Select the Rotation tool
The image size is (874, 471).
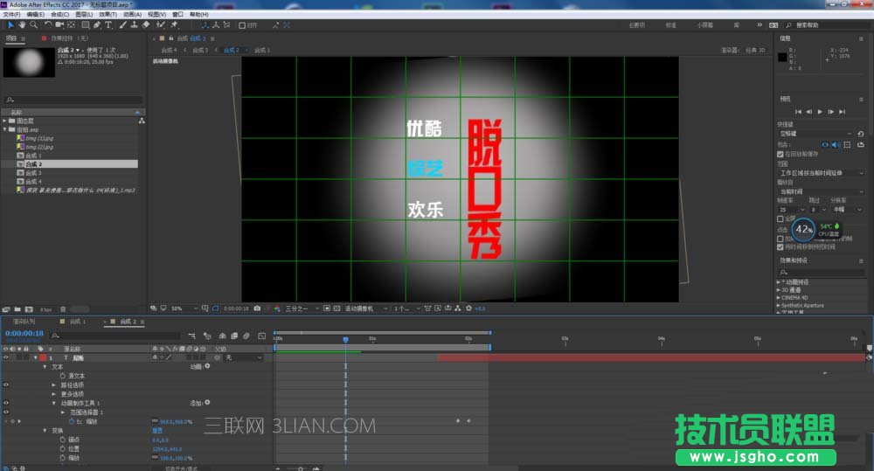point(48,25)
